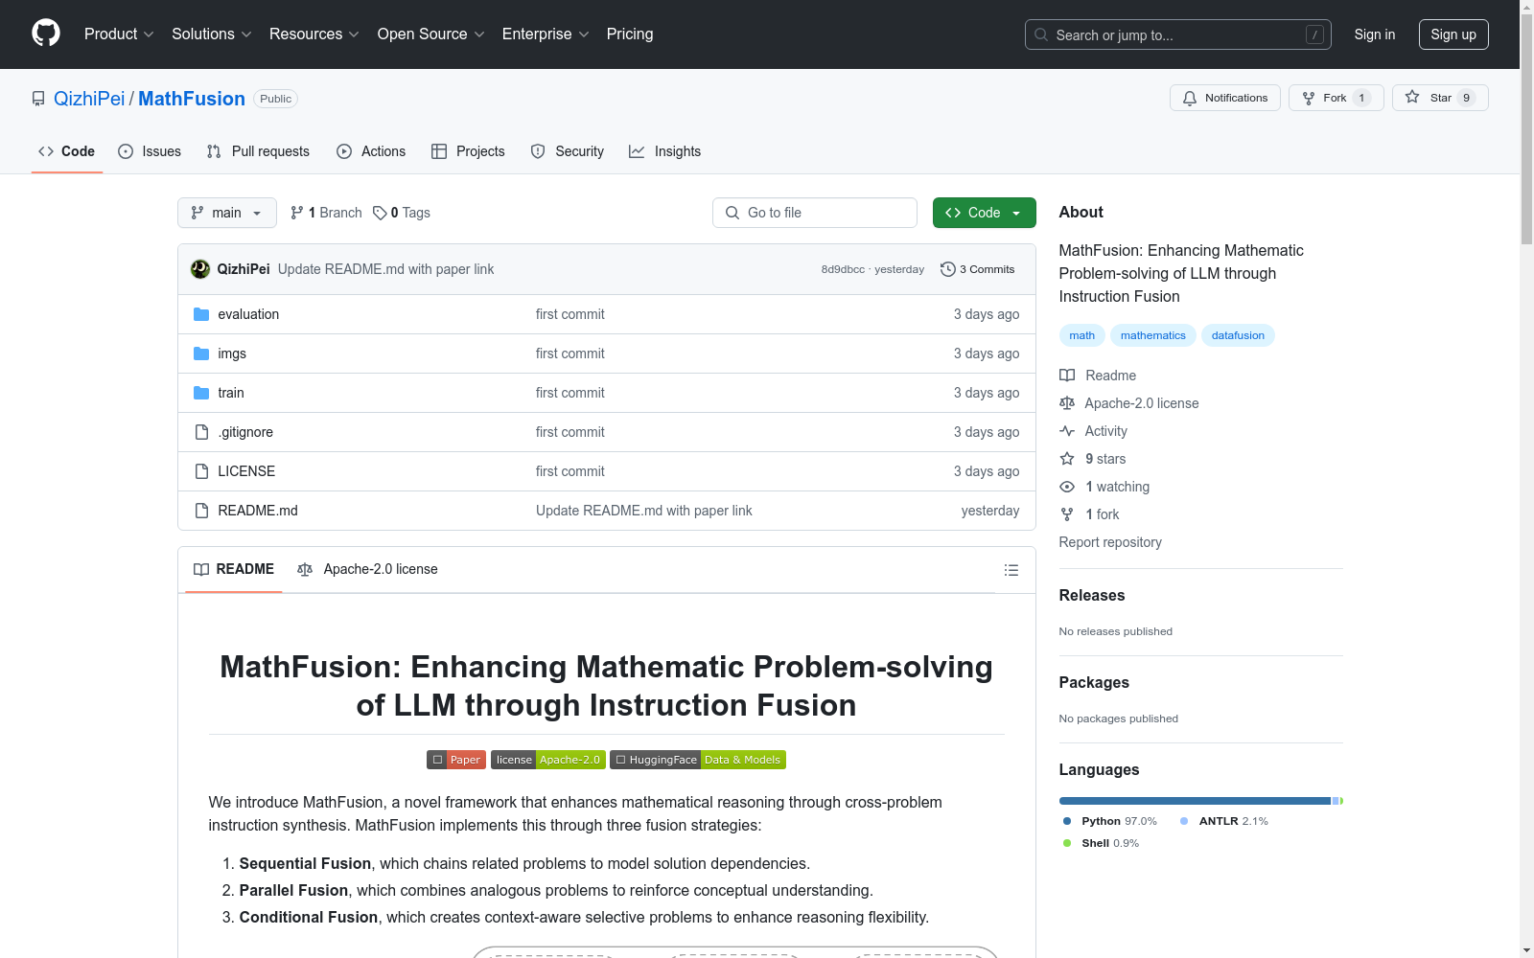Open the Pricing page

(x=630, y=34)
